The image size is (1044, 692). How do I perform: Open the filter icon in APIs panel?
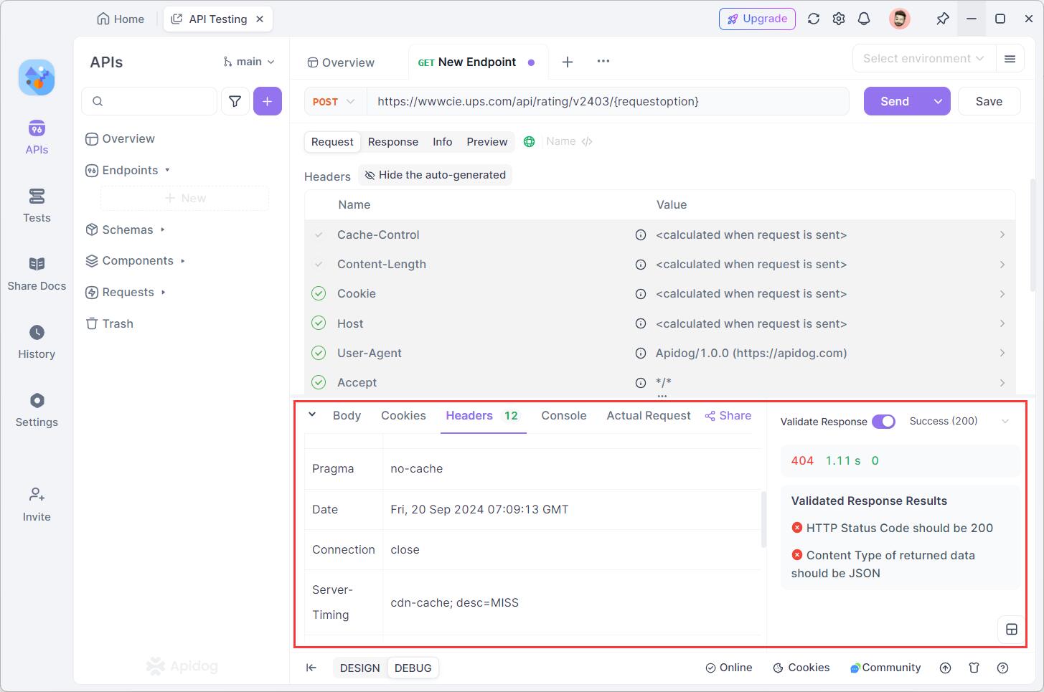click(235, 101)
